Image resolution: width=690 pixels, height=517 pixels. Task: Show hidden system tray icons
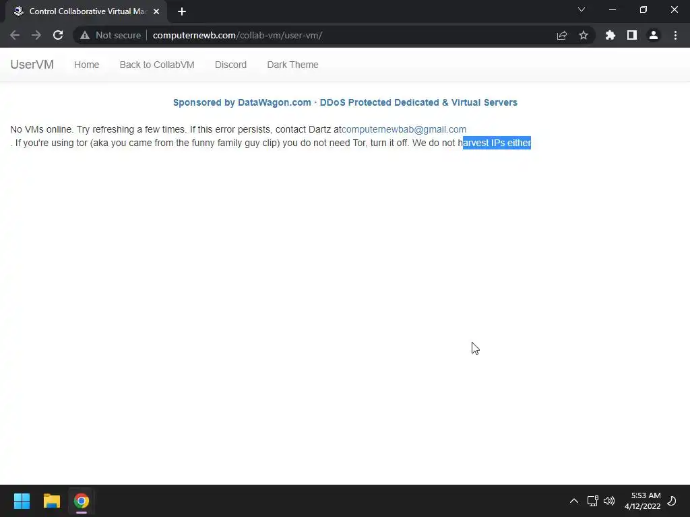point(574,501)
